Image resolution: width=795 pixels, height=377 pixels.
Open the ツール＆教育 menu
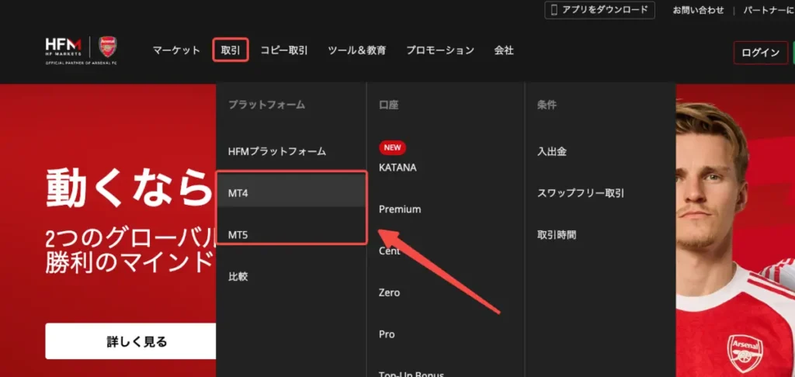pyautogui.click(x=357, y=50)
